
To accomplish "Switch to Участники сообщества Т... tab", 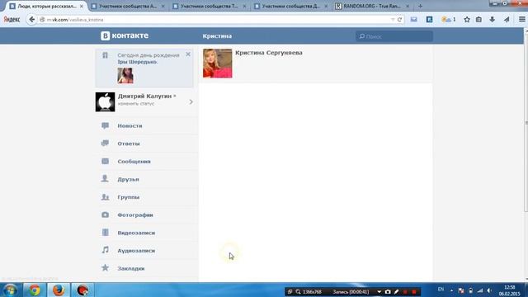I will pyautogui.click(x=209, y=6).
